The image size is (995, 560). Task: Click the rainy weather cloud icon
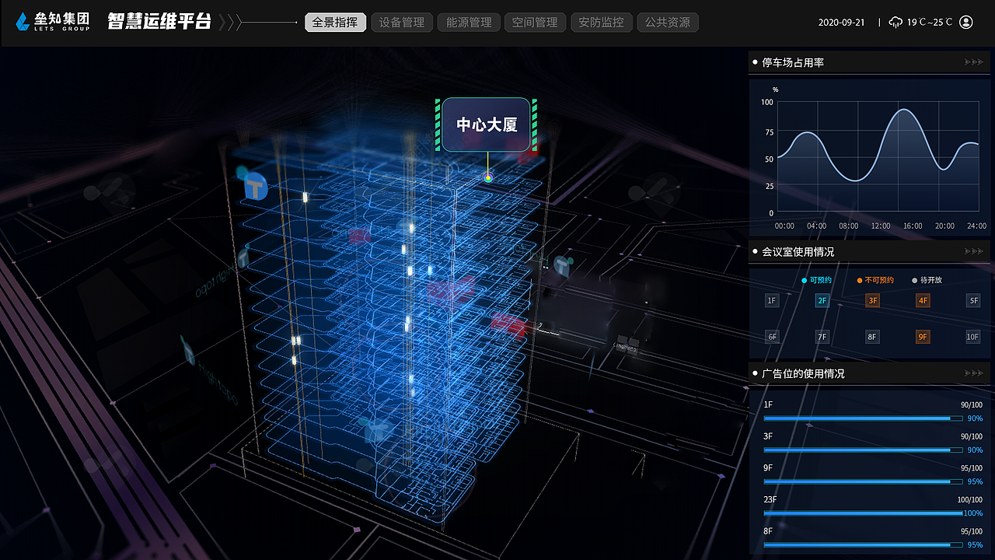click(896, 22)
